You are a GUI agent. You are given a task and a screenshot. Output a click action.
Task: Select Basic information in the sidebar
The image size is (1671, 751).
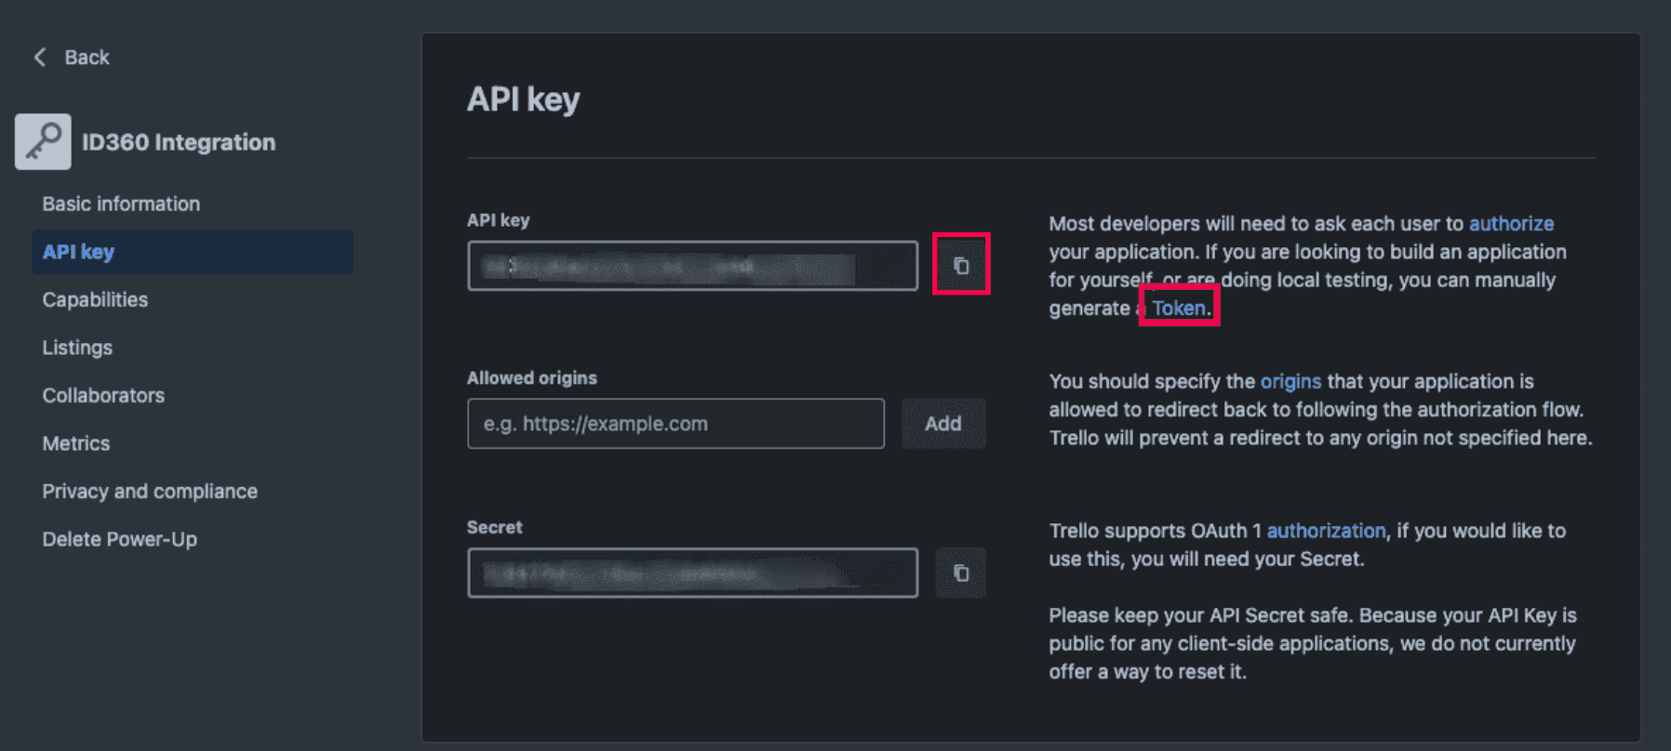[x=121, y=204]
